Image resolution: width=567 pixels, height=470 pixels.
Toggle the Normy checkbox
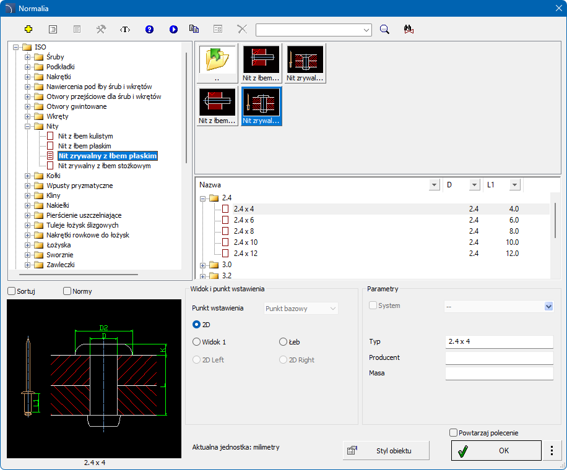tap(67, 291)
